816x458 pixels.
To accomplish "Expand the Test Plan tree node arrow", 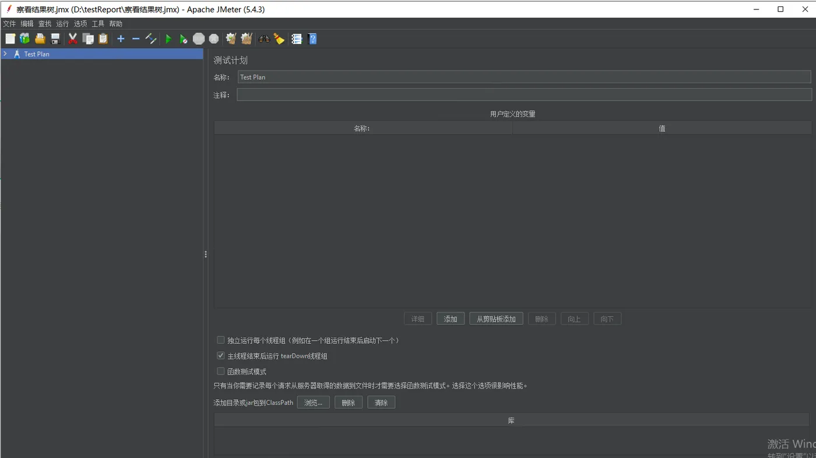I will tap(5, 54).
